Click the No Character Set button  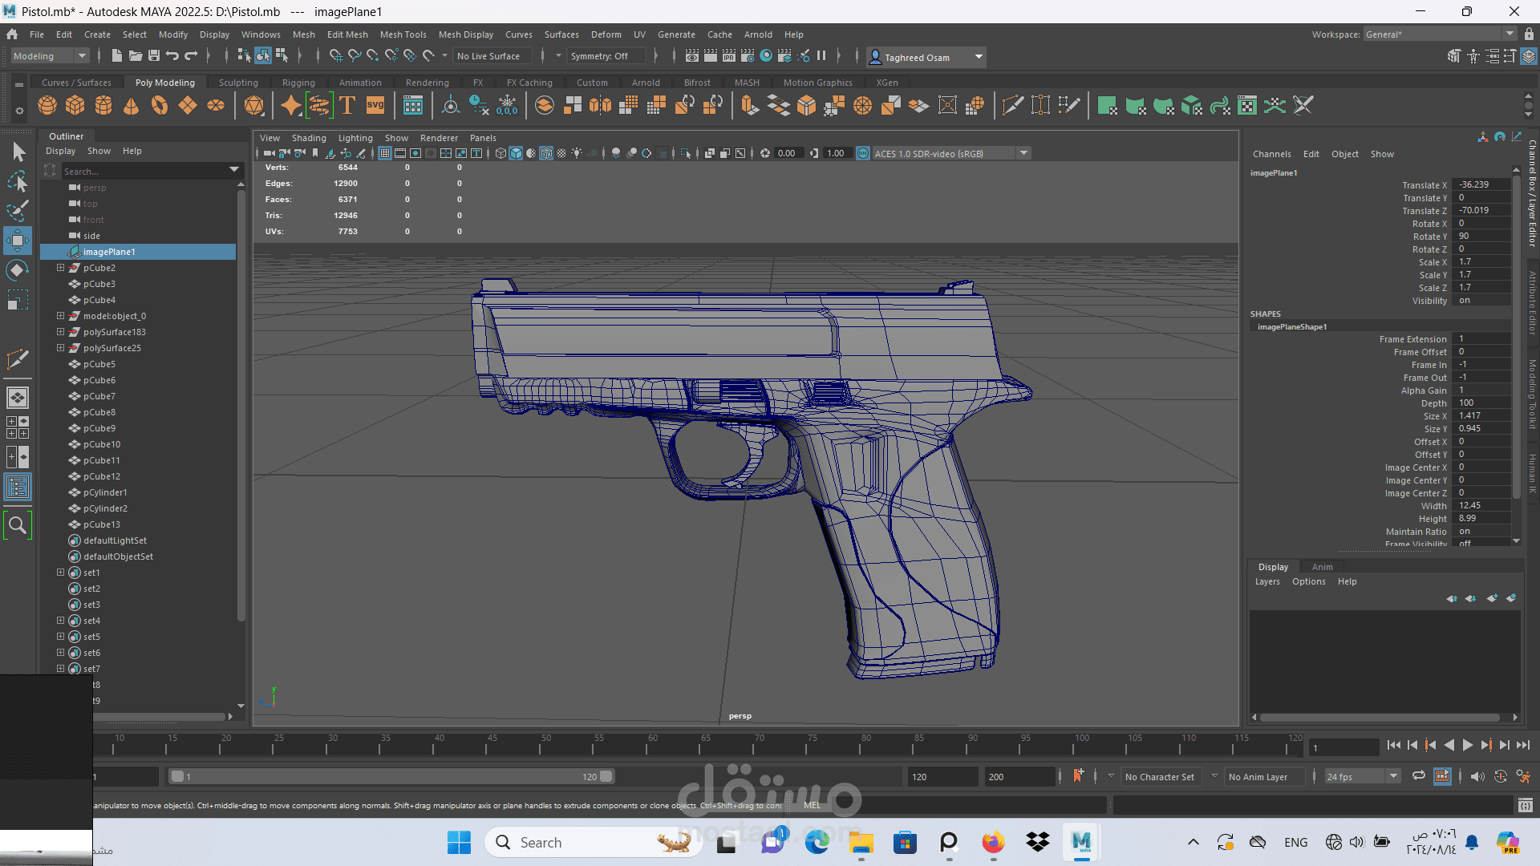tap(1159, 776)
